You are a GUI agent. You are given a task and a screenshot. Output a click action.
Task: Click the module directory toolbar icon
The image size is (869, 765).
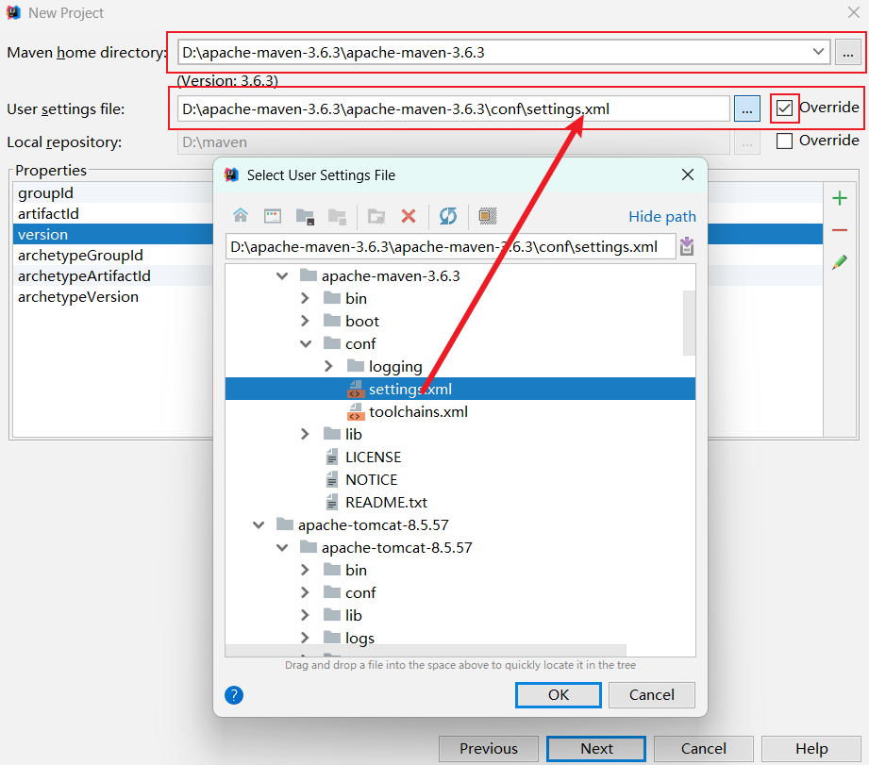[337, 216]
